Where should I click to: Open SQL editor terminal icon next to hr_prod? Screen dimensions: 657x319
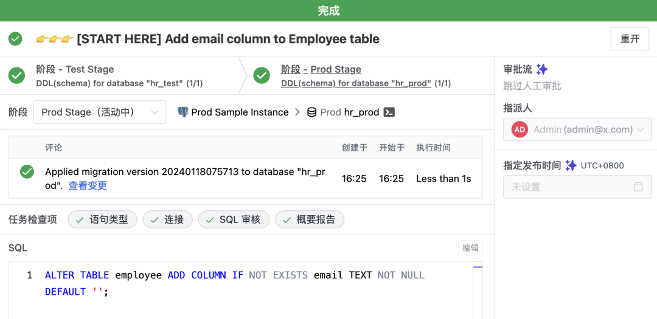point(390,112)
